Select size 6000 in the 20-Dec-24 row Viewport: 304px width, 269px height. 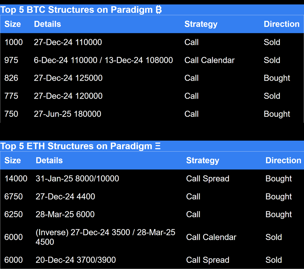pyautogui.click(x=14, y=260)
